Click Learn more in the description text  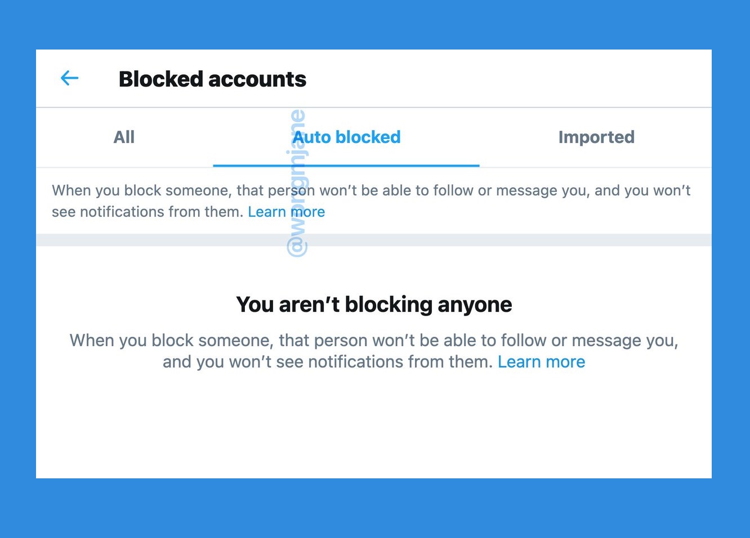click(x=286, y=212)
